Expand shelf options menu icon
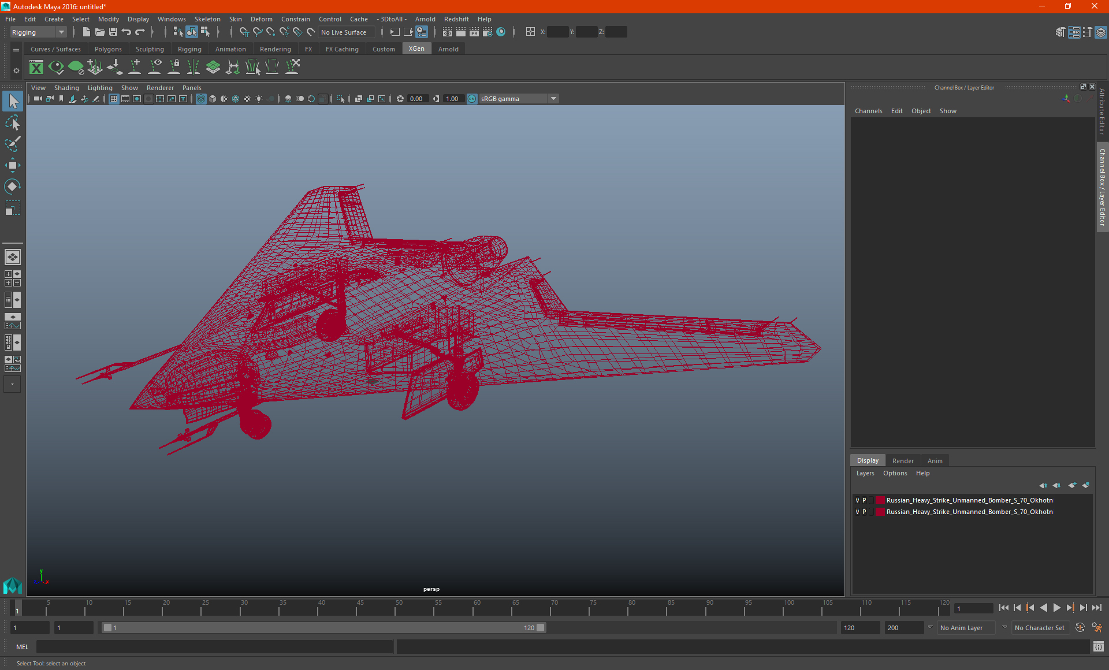 click(x=16, y=70)
